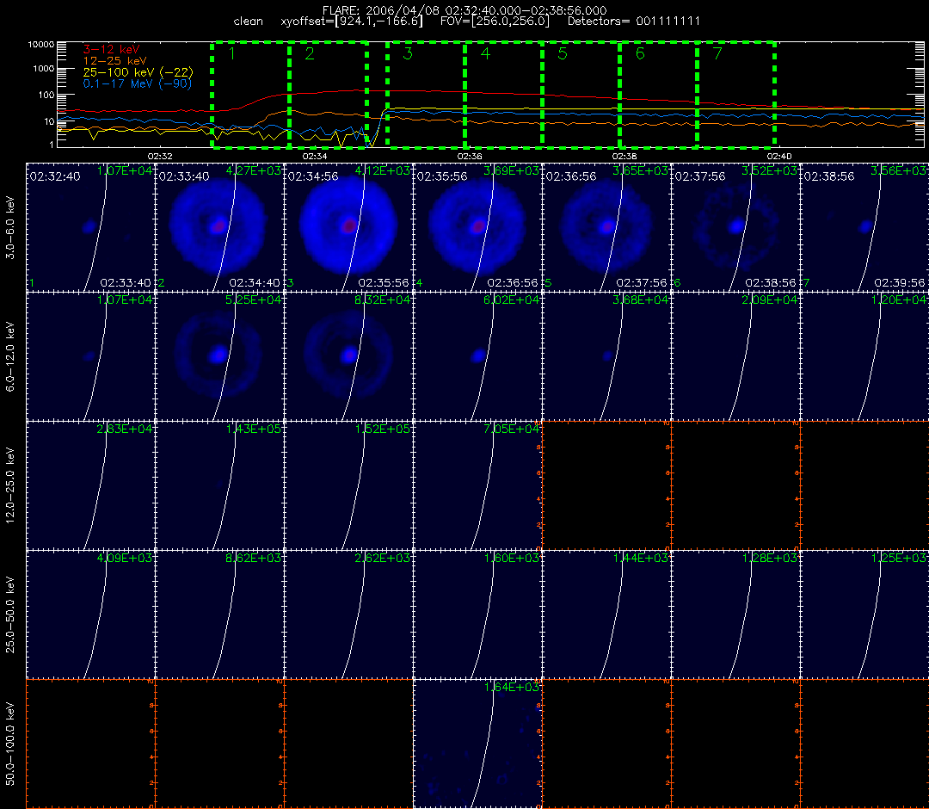This screenshot has height=809, width=929.
Task: Open the 6.0-12.0 keV image with peak 6.02E+04
Action: pyautogui.click(x=478, y=356)
